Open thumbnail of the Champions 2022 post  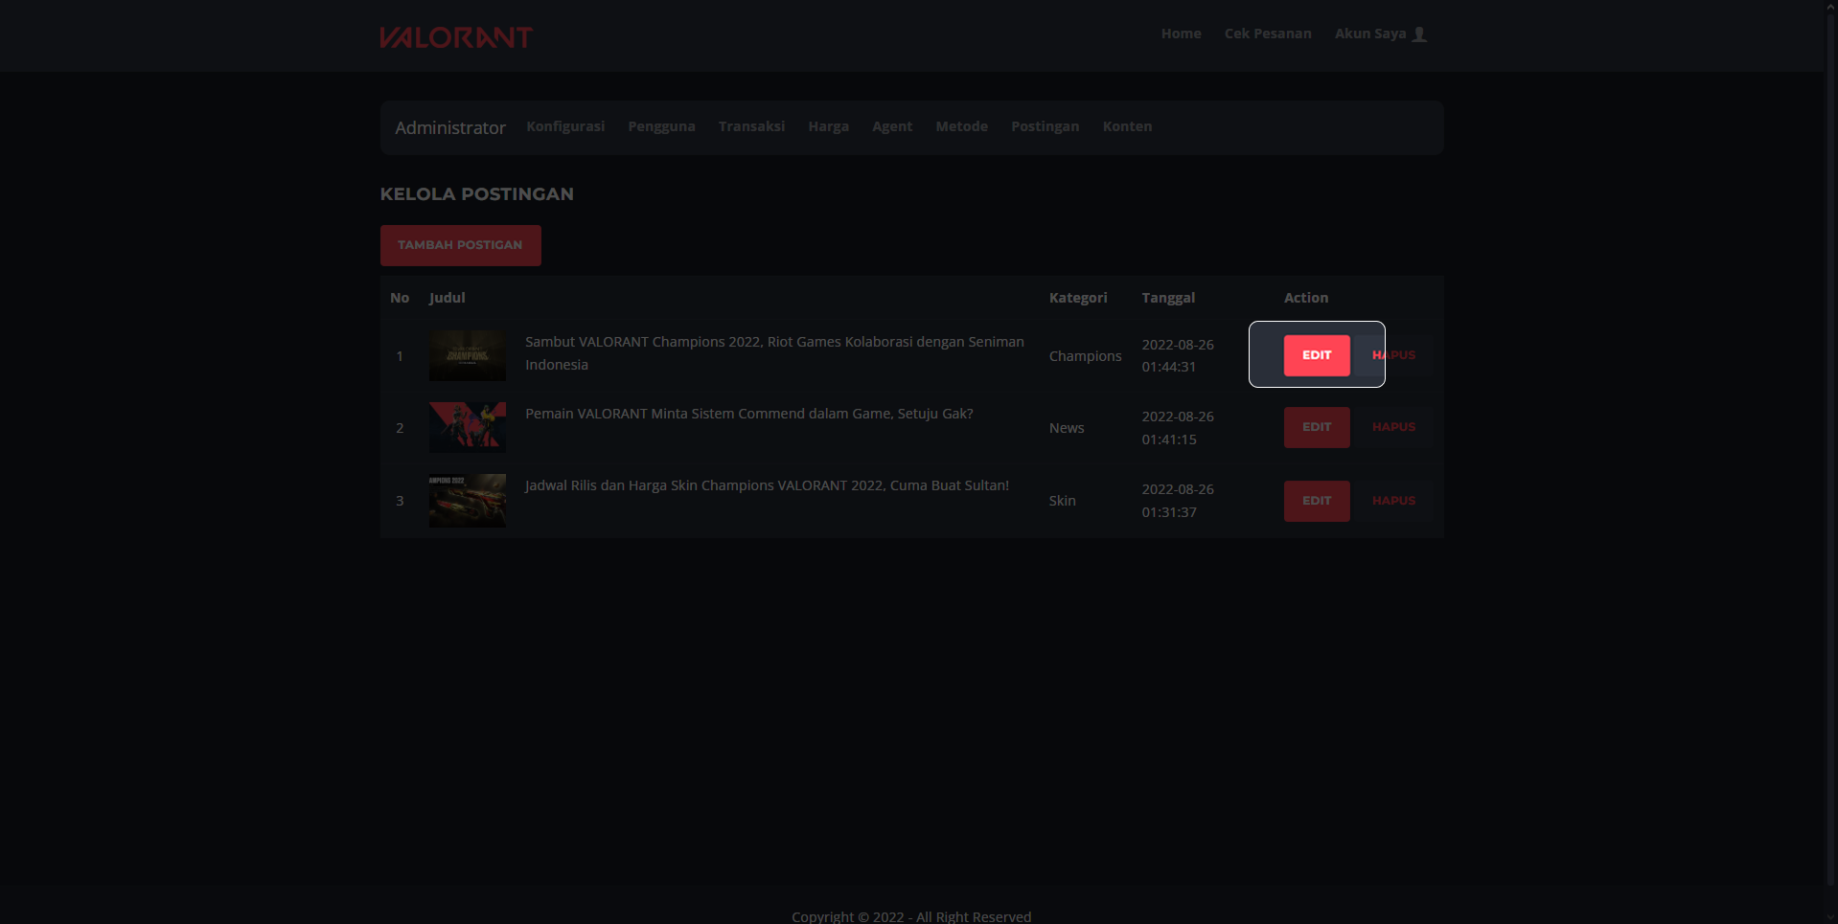pos(468,355)
